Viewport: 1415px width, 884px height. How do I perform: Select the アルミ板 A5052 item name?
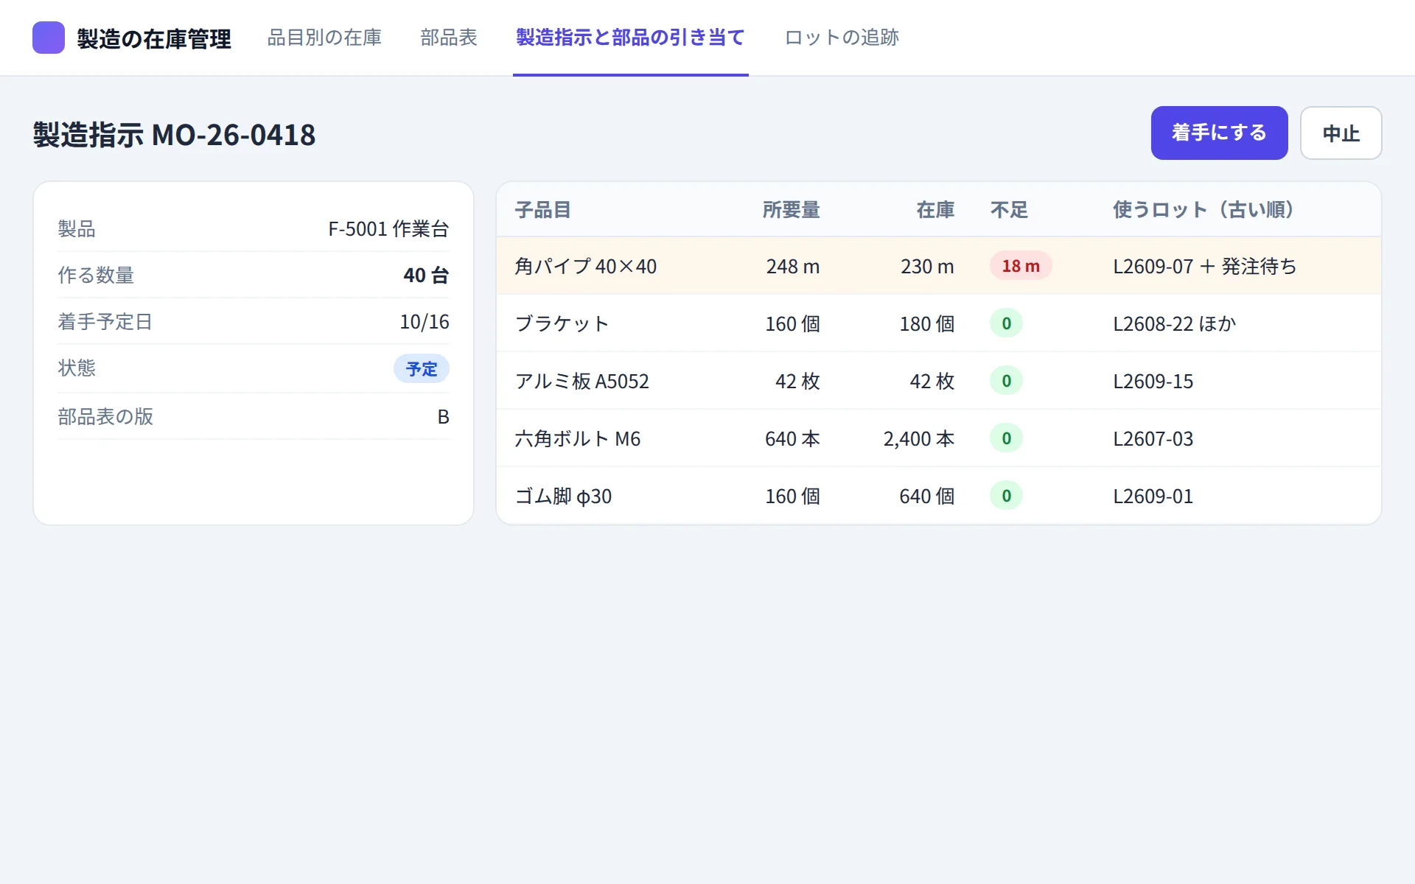pyautogui.click(x=582, y=381)
